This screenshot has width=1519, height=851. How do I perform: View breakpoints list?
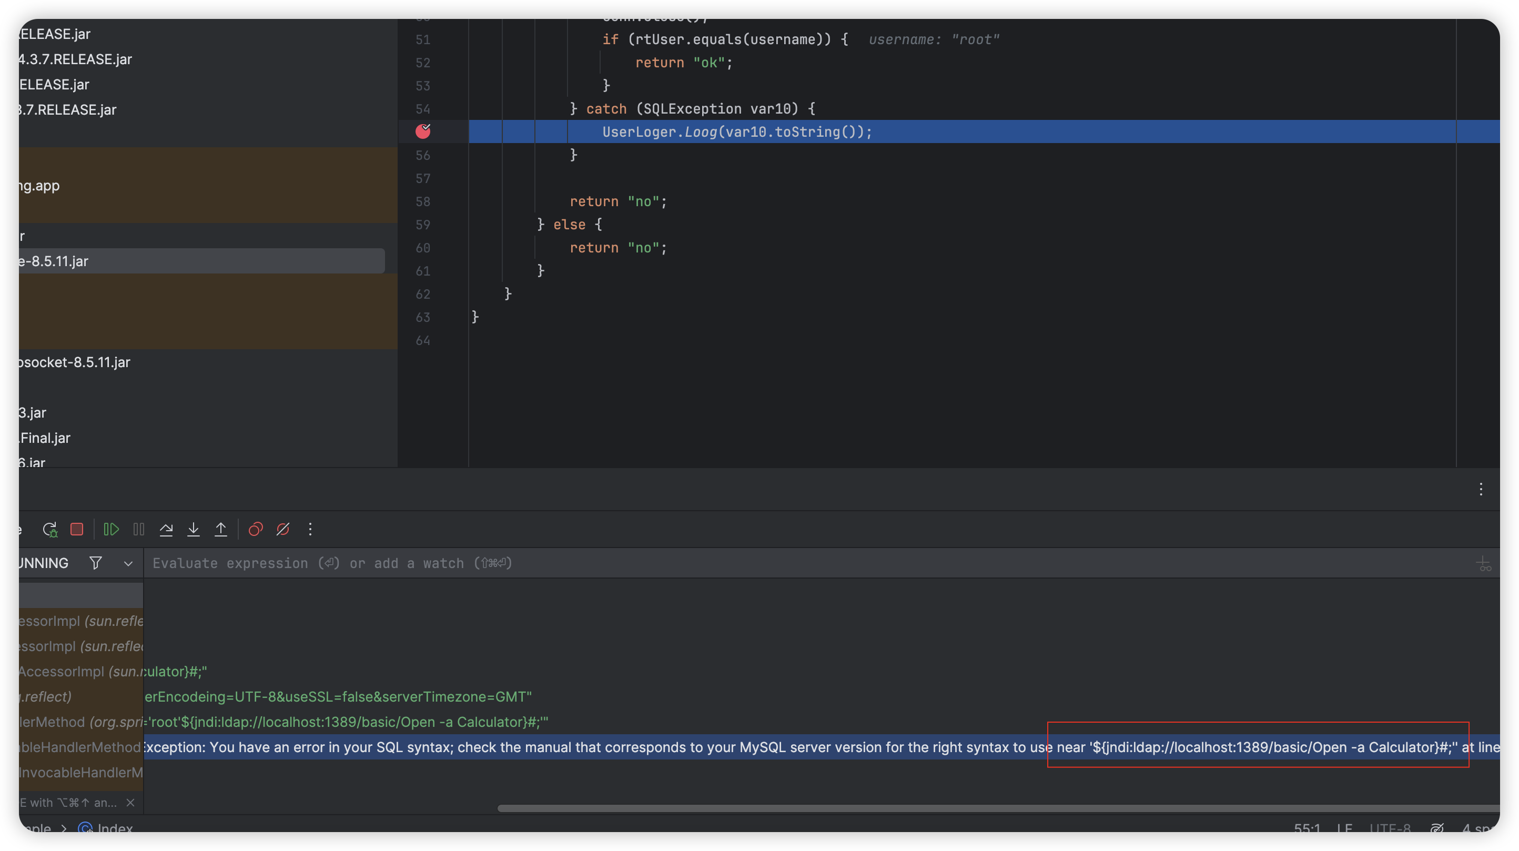pyautogui.click(x=255, y=529)
